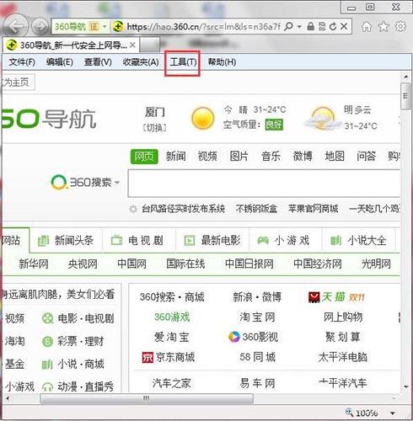
Task: Switch city via 切换 link
Action: click(x=154, y=128)
